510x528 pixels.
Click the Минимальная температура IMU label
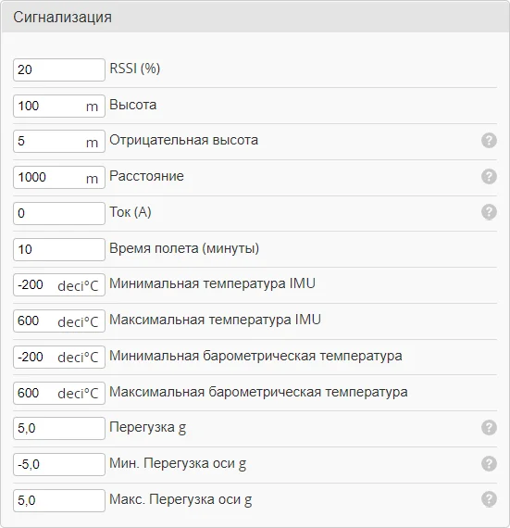pos(212,283)
